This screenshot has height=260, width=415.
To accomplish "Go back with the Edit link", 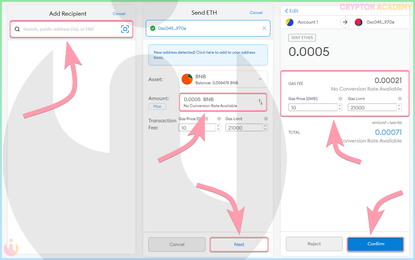I will click(292, 11).
